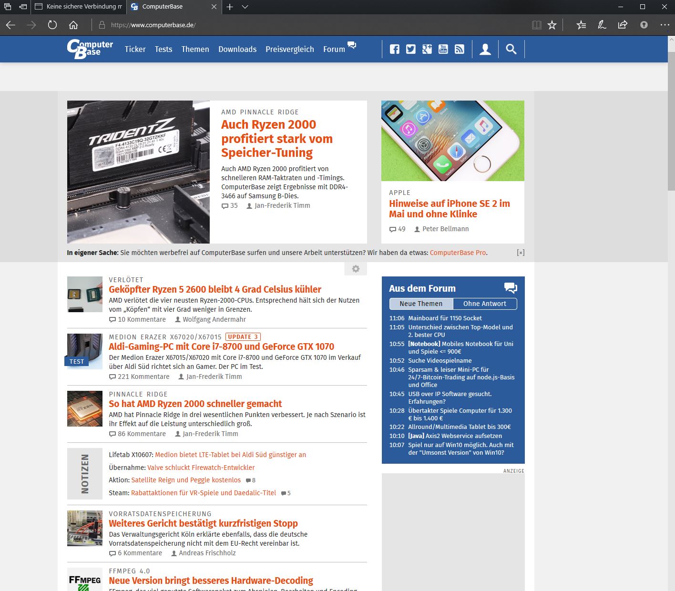Open the Themen menu item
675x591 pixels.
click(195, 49)
